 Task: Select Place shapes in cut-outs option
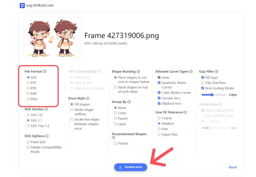[x=116, y=77]
